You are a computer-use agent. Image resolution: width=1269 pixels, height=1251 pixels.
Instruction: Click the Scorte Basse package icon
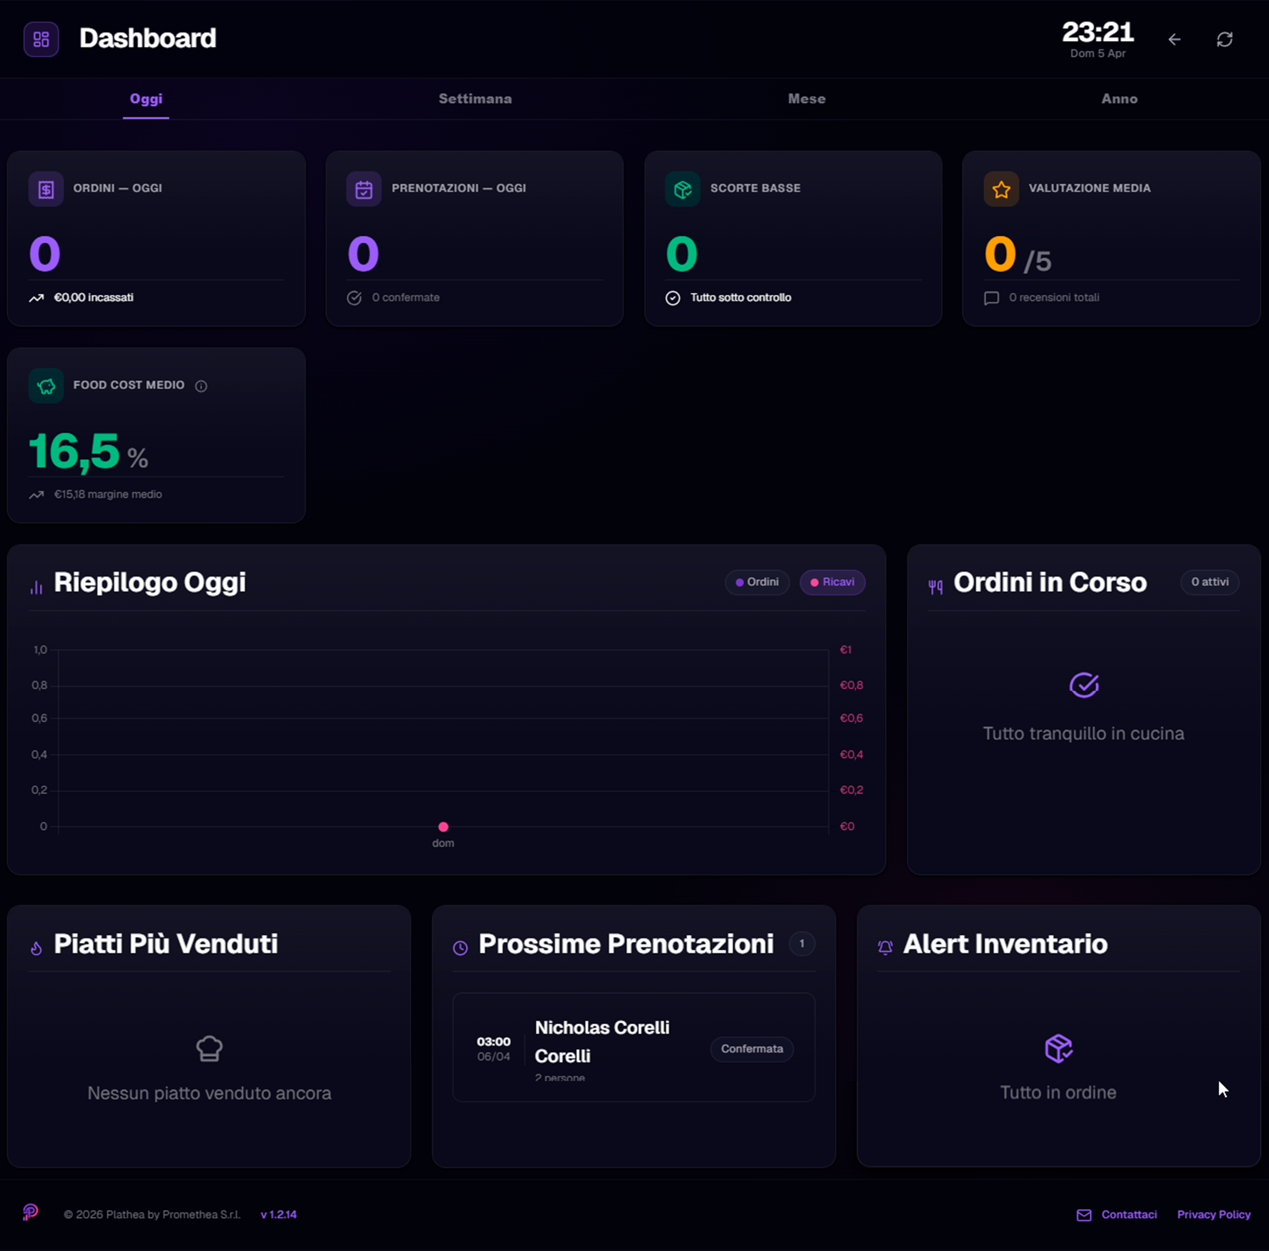click(683, 189)
